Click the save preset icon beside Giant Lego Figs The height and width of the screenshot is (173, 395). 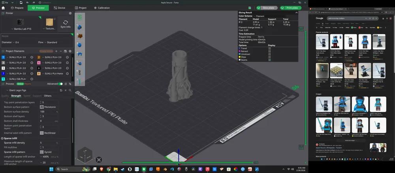pos(61,90)
